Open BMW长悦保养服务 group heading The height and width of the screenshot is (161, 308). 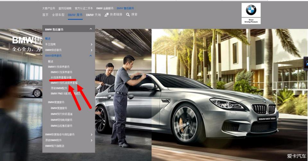pyautogui.click(x=59, y=67)
